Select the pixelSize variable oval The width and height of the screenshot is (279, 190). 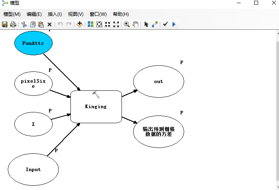33,84
